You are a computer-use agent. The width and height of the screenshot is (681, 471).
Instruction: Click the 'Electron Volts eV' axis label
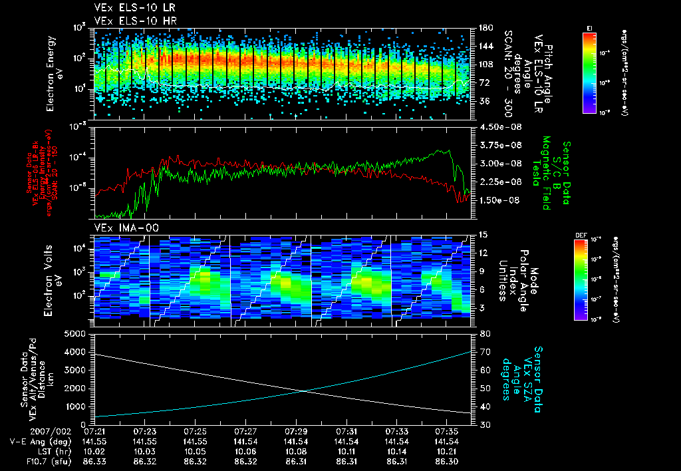(53, 280)
